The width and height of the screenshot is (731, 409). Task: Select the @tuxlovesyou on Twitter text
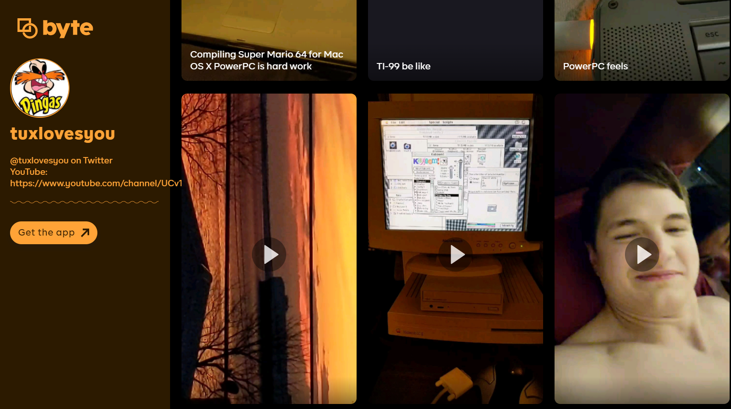tap(61, 160)
